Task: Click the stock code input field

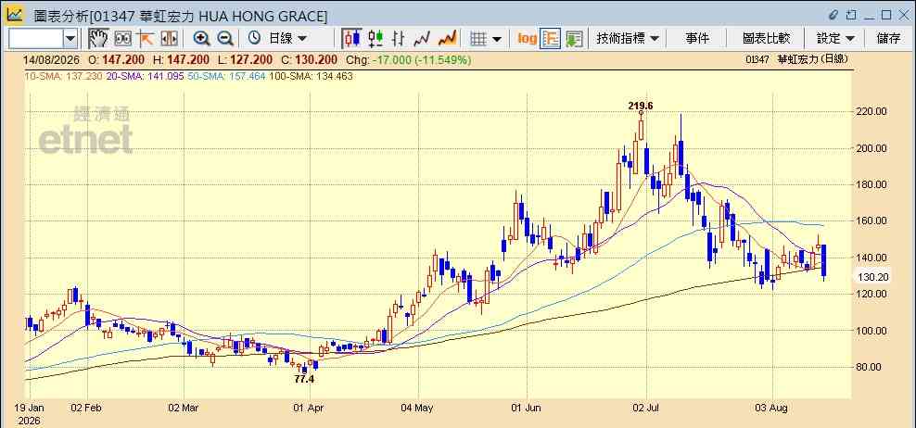Action: (35, 39)
